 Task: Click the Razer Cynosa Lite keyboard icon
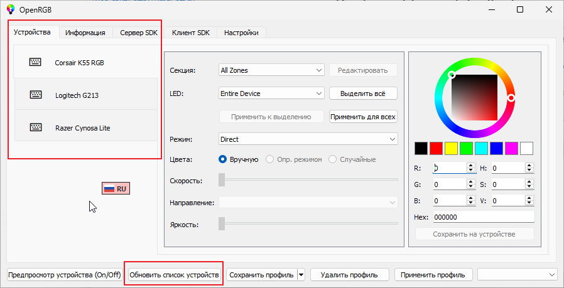(x=35, y=127)
